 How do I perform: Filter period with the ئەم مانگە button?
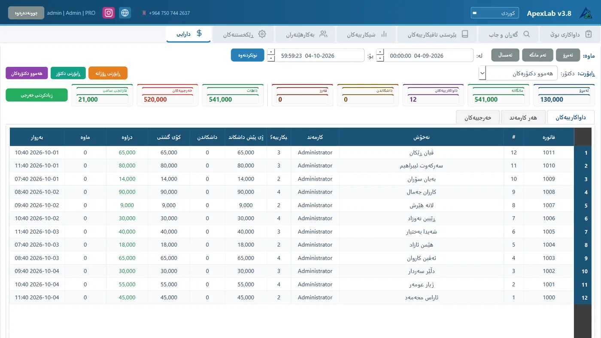pyautogui.click(x=537, y=55)
